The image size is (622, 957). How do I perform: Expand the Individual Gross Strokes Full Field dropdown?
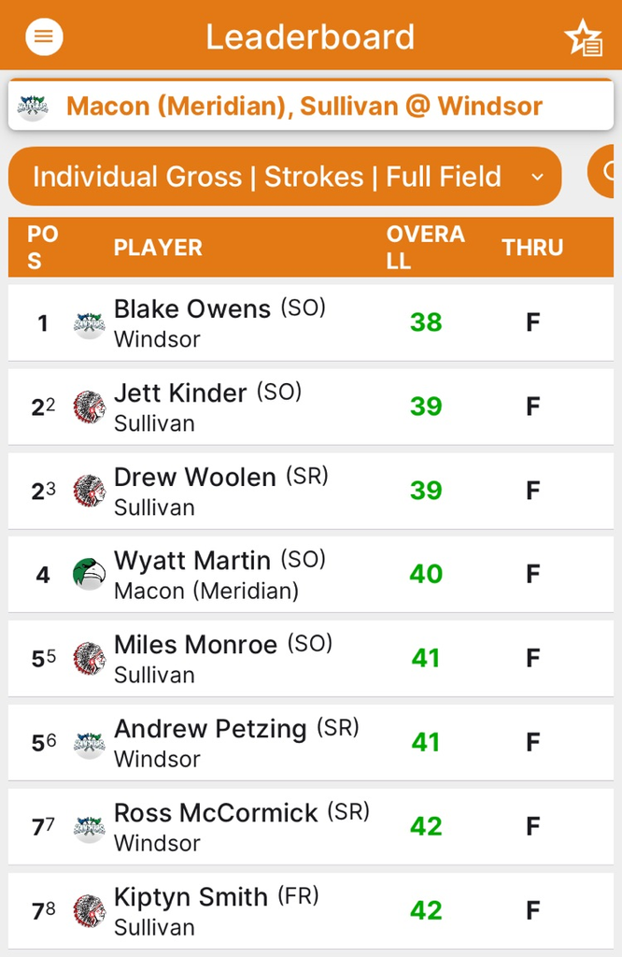tap(285, 177)
